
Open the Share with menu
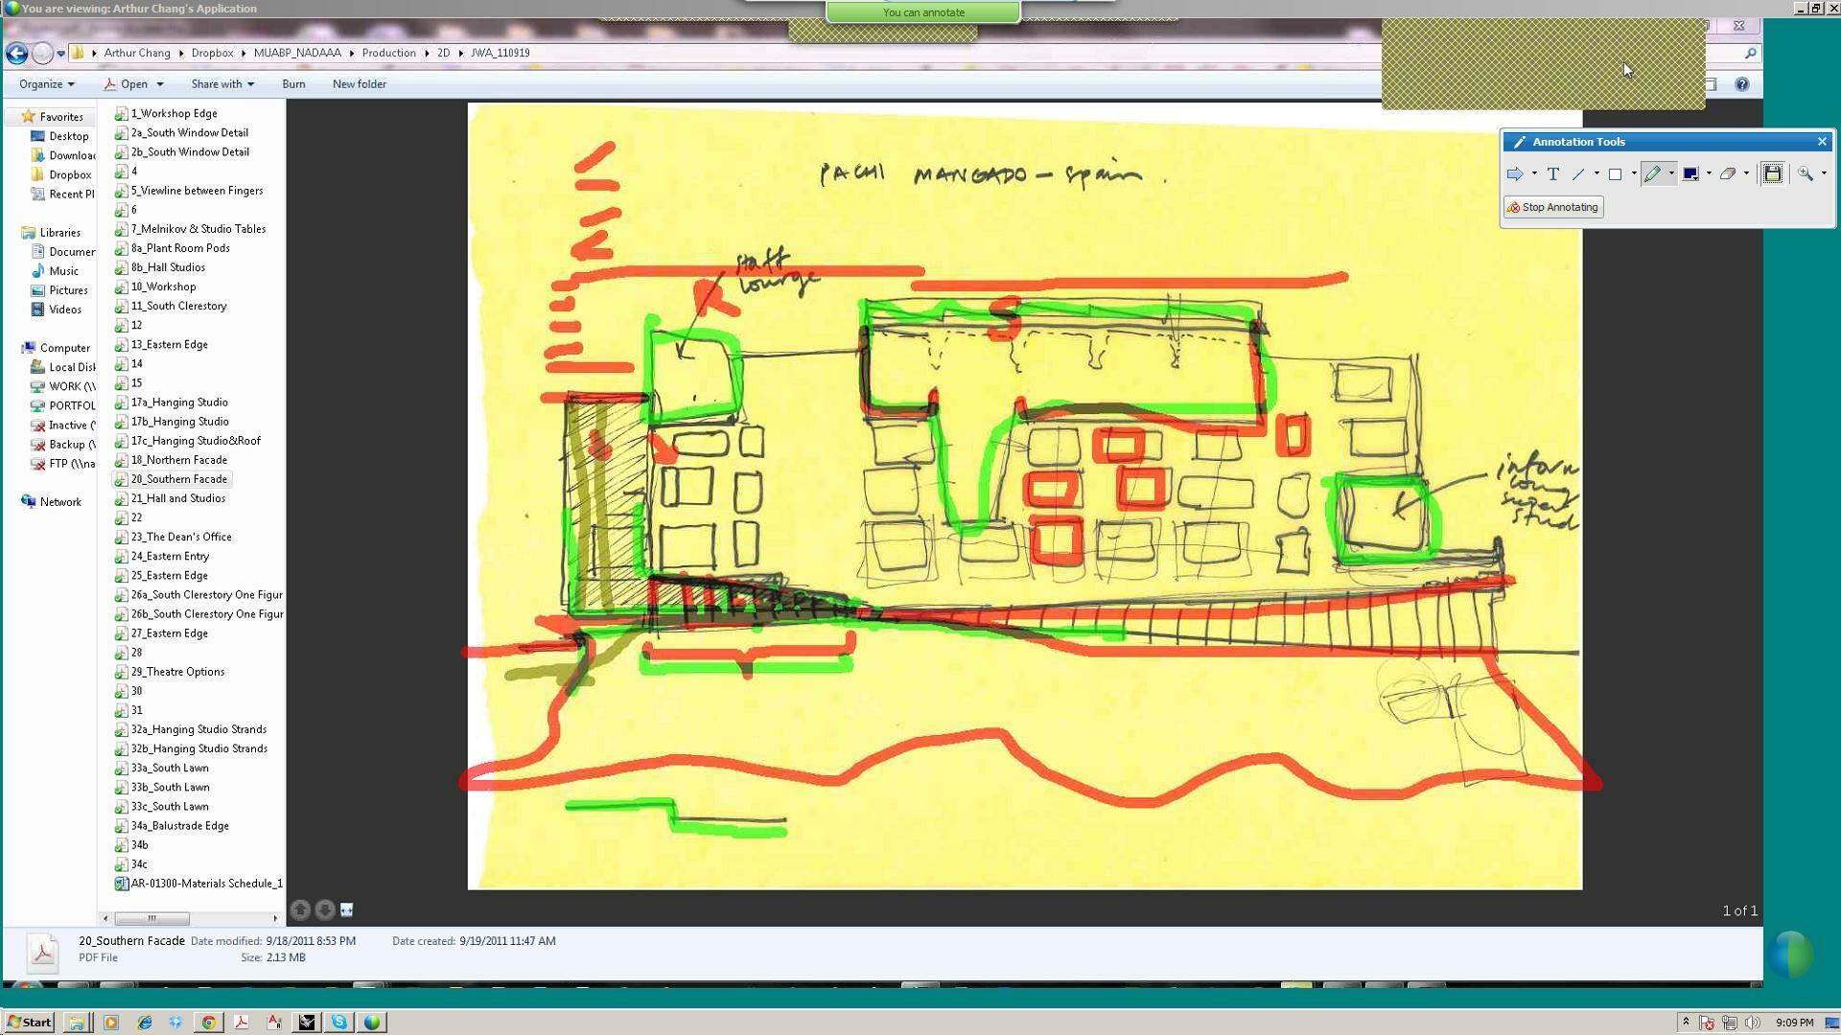(222, 84)
